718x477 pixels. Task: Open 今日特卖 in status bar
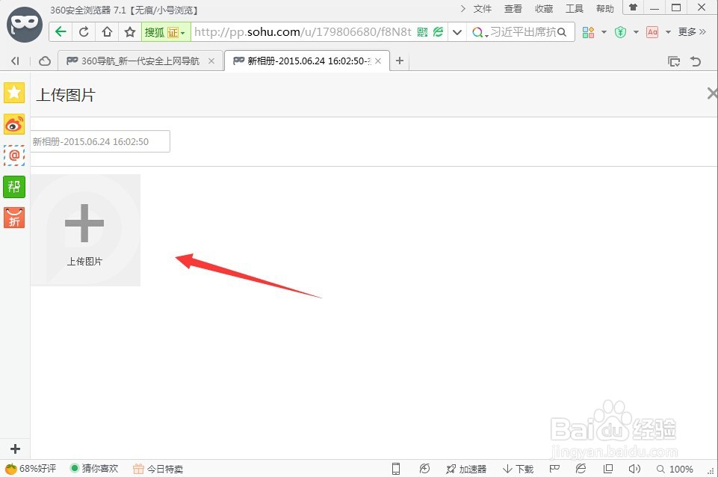(x=158, y=469)
